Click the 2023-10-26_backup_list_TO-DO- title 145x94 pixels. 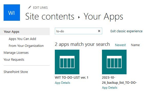[x=119, y=80]
